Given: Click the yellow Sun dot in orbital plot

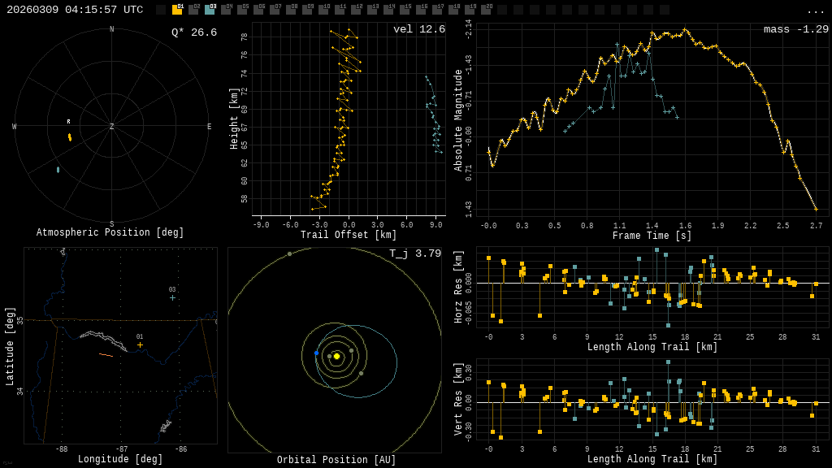Looking at the screenshot, I should (336, 356).
